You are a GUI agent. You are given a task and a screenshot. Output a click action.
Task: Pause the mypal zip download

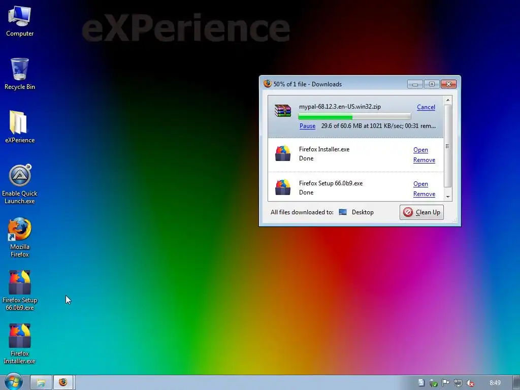pos(307,126)
